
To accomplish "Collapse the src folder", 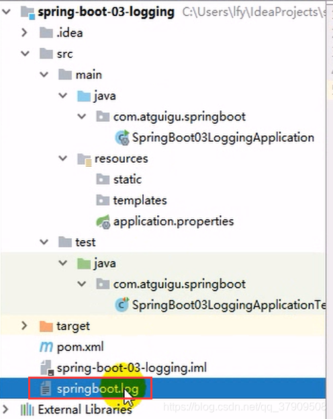I will (25, 54).
